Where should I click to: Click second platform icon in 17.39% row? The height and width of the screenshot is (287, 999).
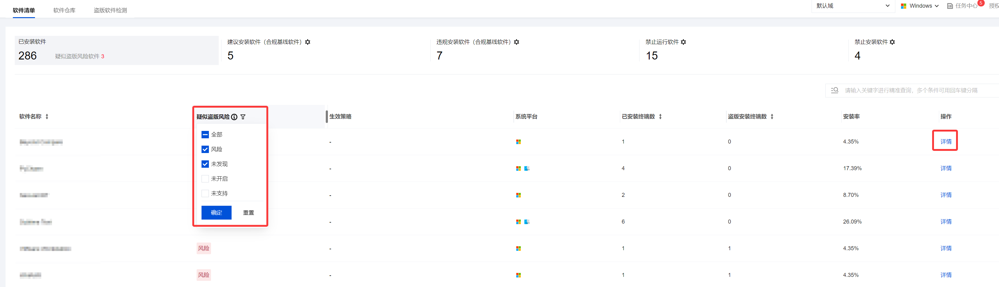click(527, 168)
